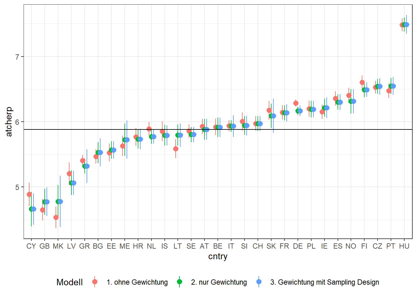This screenshot has height=298, width=417.
Task: Select '3. Gewichtung mit Sampling Design' legend label
Action: [x=325, y=282]
